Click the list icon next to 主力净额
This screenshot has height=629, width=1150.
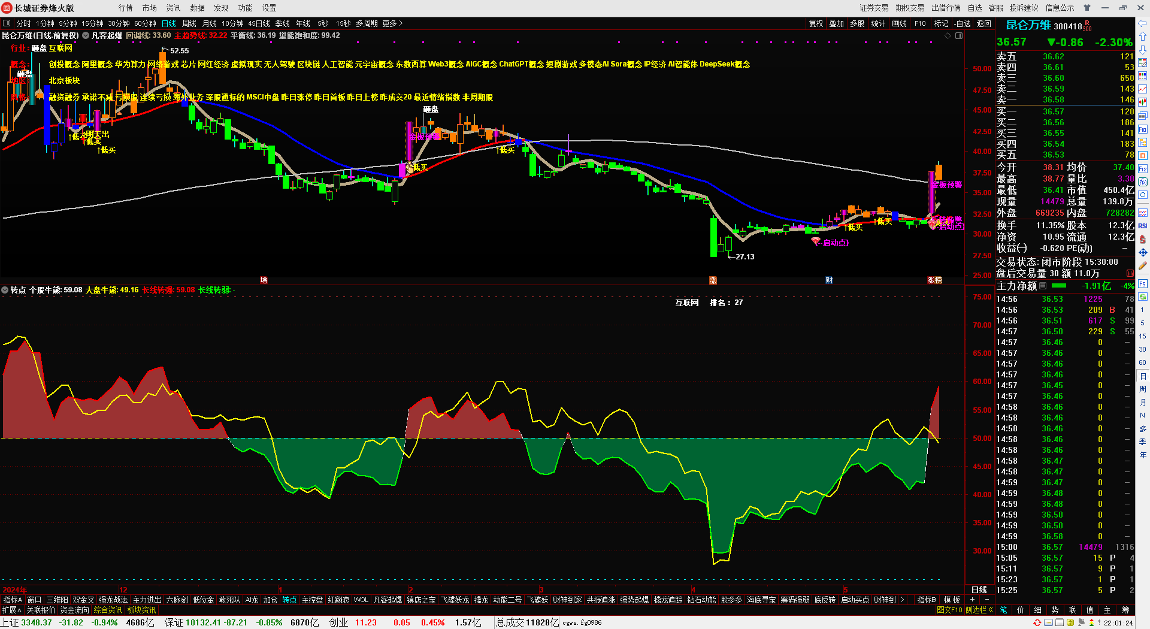1043,286
